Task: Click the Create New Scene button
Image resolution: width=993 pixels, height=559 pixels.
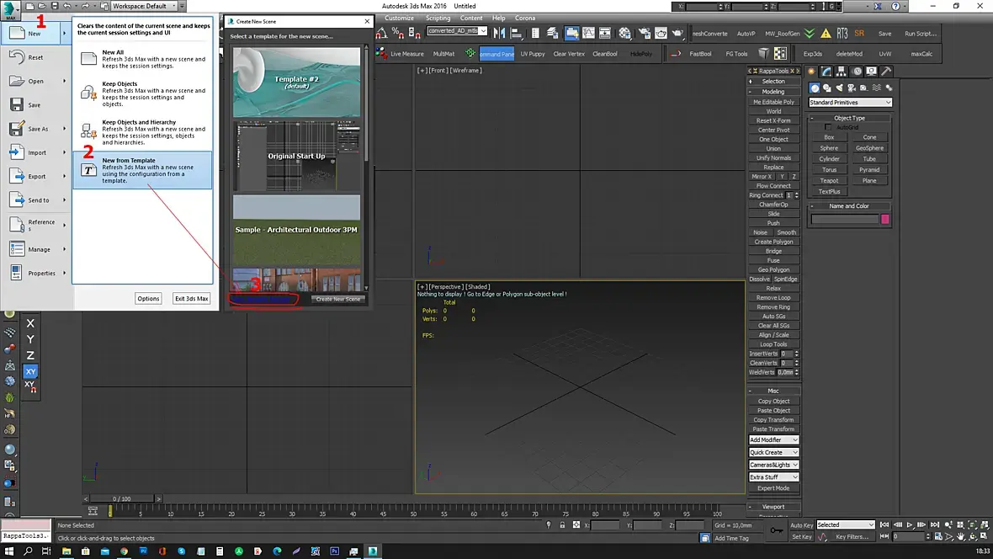Action: 337,299
